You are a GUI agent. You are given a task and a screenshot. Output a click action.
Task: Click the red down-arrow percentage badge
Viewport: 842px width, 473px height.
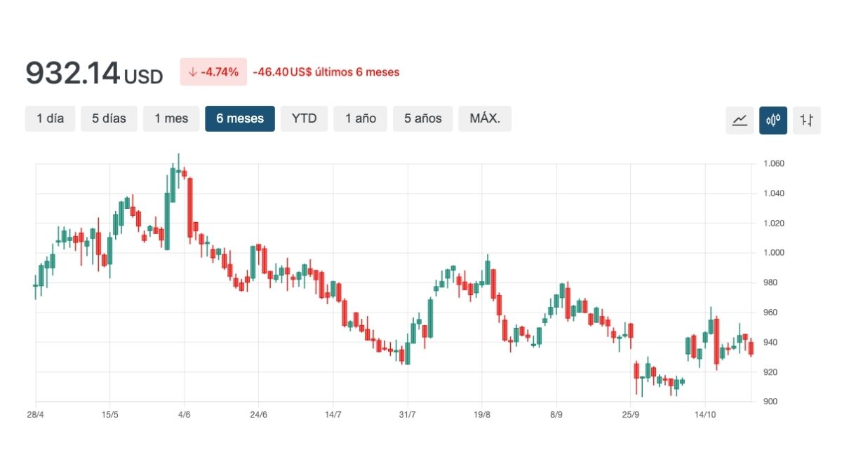pos(213,71)
